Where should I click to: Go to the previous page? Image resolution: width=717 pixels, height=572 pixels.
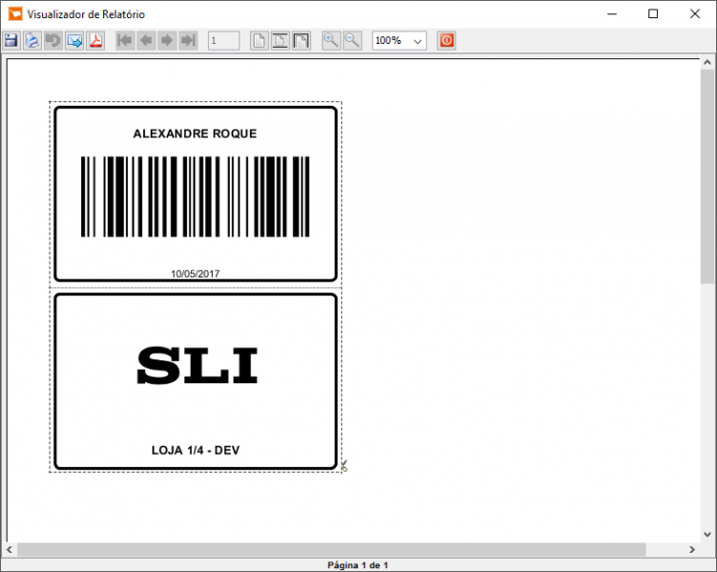coord(146,41)
